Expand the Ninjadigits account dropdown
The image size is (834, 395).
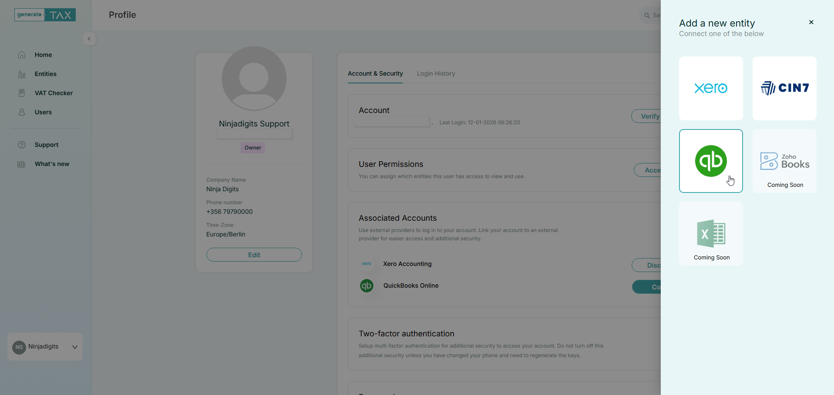74,347
